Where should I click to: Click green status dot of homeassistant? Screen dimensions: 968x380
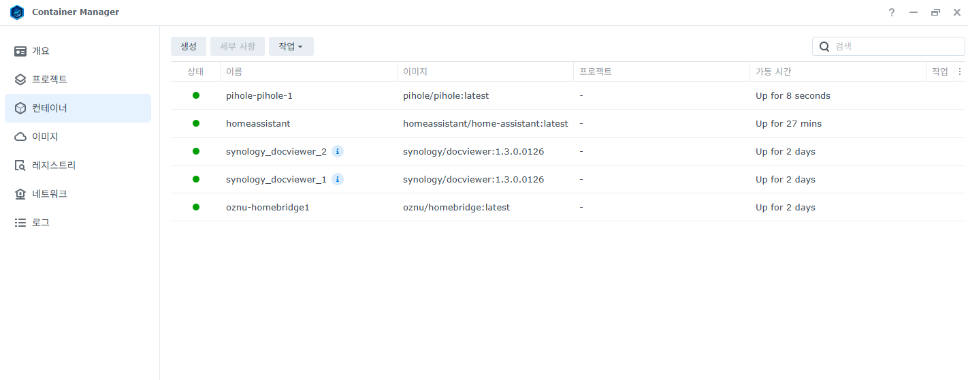tap(196, 123)
